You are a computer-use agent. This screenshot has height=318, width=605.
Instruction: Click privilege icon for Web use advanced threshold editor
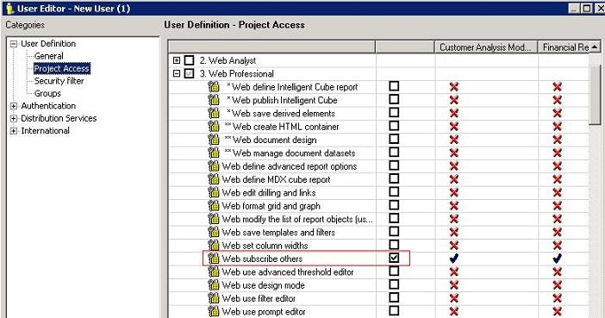(x=214, y=271)
